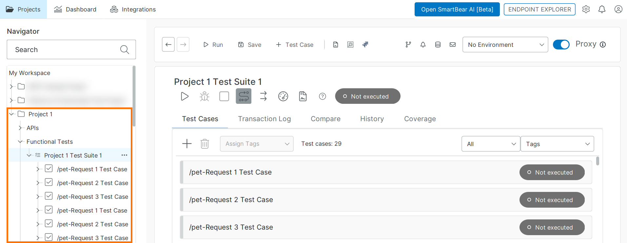The width and height of the screenshot is (627, 243).
Task: Expand the first blurred workspace folder
Action: tap(12, 86)
